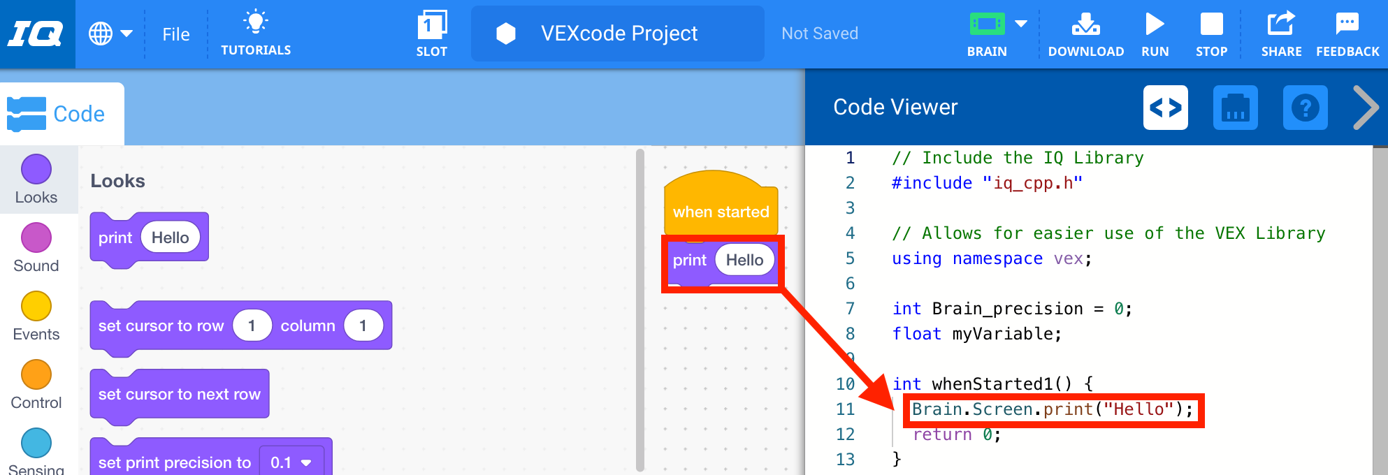Click the VEX IQ logo
The image size is (1388, 475).
pyautogui.click(x=36, y=34)
